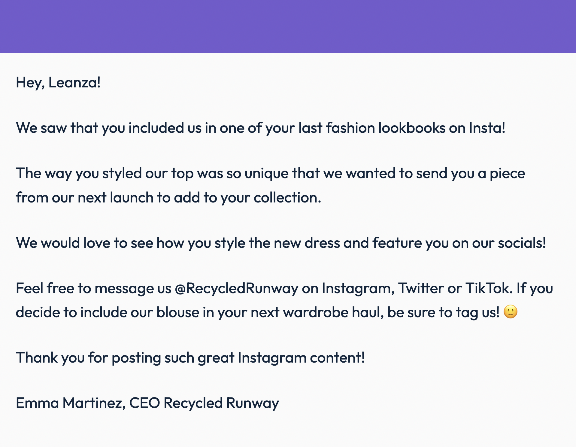Viewport: 576px width, 447px height.
Task: Click the signature line 'Emma Martinez, CEO'
Action: 88,403
